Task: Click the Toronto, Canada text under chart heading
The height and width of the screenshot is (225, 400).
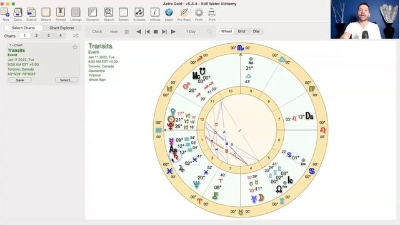Action: (x=101, y=66)
